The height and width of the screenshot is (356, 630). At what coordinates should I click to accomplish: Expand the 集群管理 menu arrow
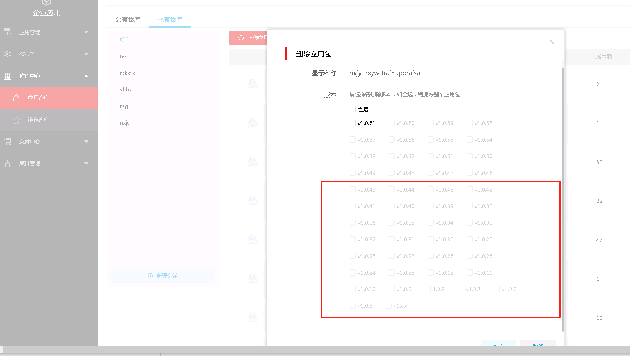(x=86, y=163)
